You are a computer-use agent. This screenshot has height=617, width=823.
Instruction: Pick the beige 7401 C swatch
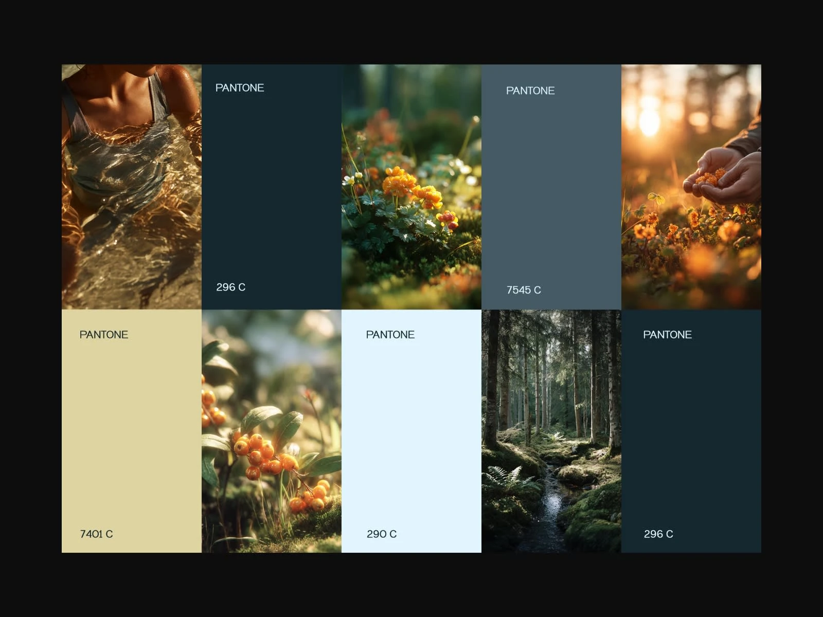coord(132,431)
